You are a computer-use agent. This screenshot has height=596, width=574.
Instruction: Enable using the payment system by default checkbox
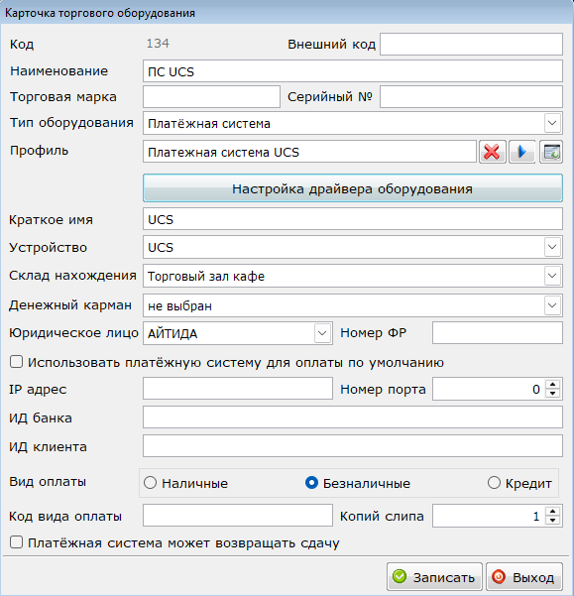tap(16, 362)
